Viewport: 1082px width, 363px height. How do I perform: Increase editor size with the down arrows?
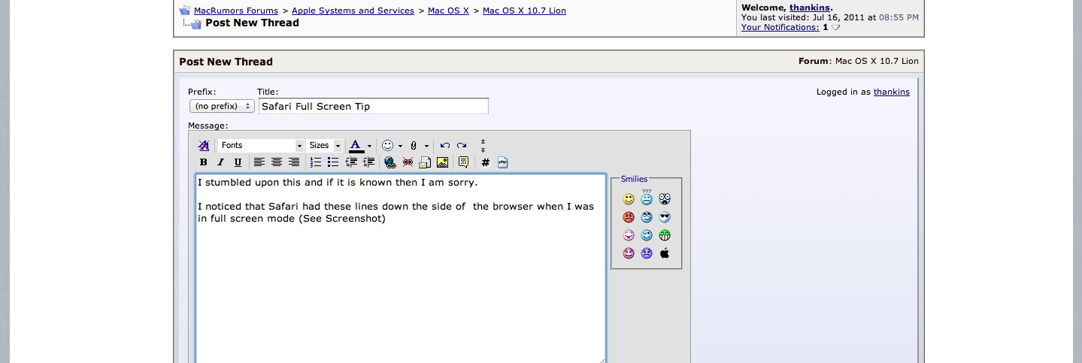tap(483, 150)
